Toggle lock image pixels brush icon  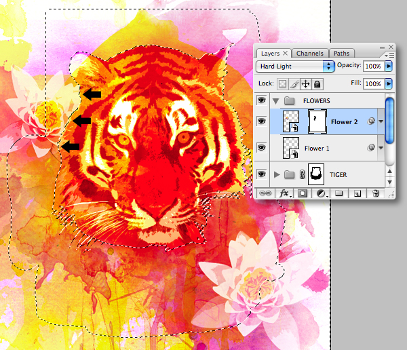point(294,84)
